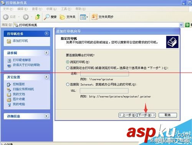Click the Control Panel (控制面板) icon
This screenshot has height=145, width=192.
9,85
